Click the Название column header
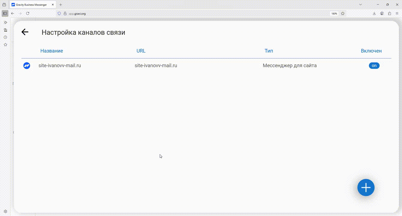The image size is (402, 216). pyautogui.click(x=52, y=51)
